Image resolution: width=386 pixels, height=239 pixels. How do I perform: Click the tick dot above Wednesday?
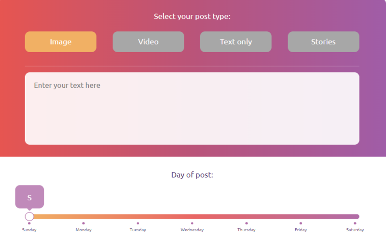(x=192, y=223)
